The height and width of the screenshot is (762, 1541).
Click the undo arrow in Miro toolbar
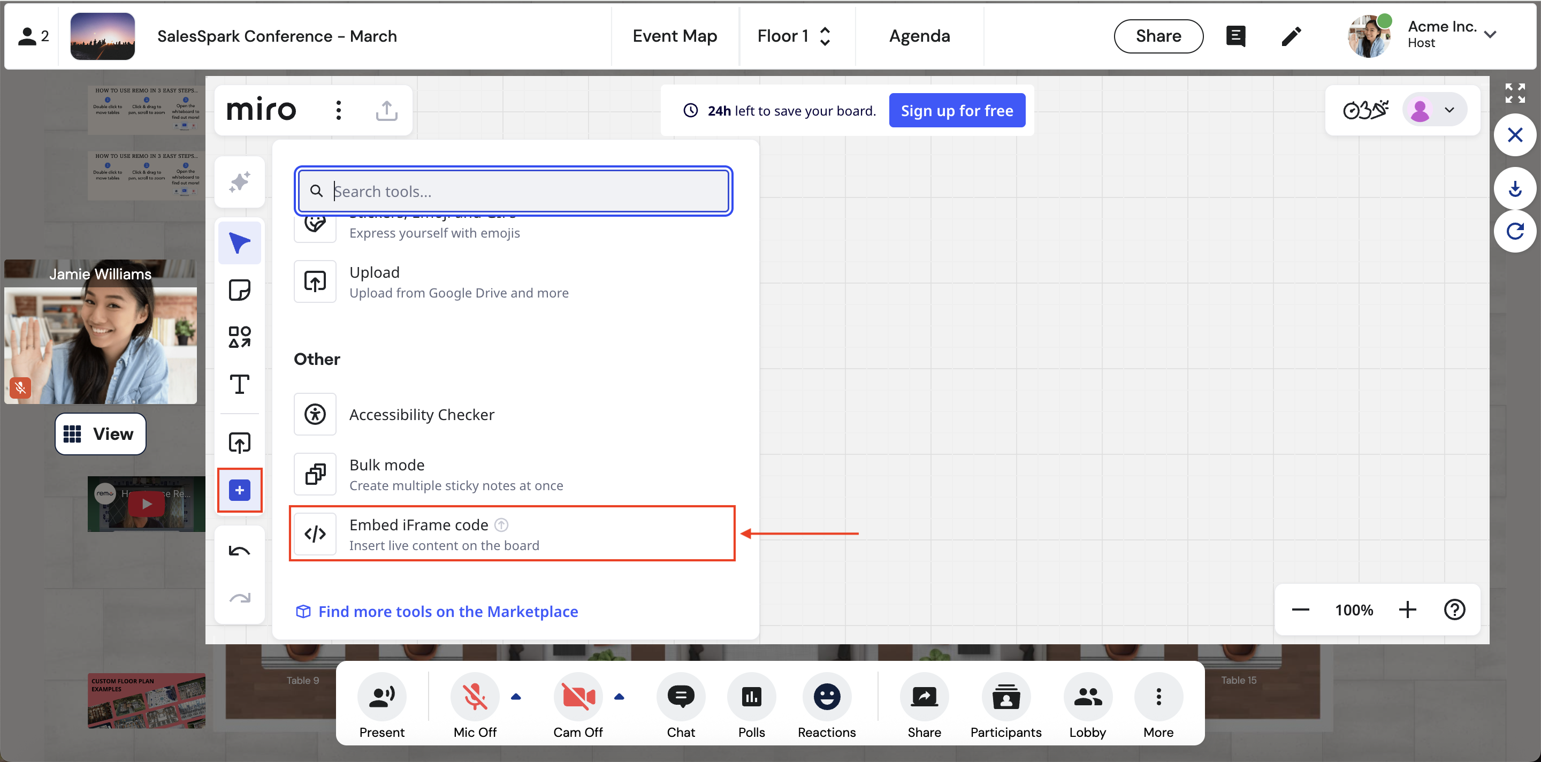[239, 551]
